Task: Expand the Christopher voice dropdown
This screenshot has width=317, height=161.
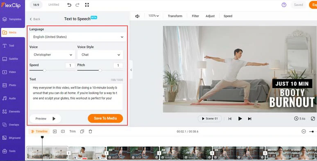Action: click(x=52, y=55)
